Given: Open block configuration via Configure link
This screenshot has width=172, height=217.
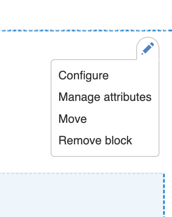Looking at the screenshot, I should pos(83,75).
